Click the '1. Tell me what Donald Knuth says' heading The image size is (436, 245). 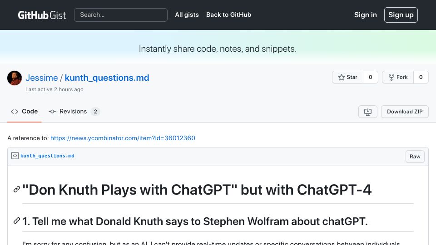coord(195,221)
